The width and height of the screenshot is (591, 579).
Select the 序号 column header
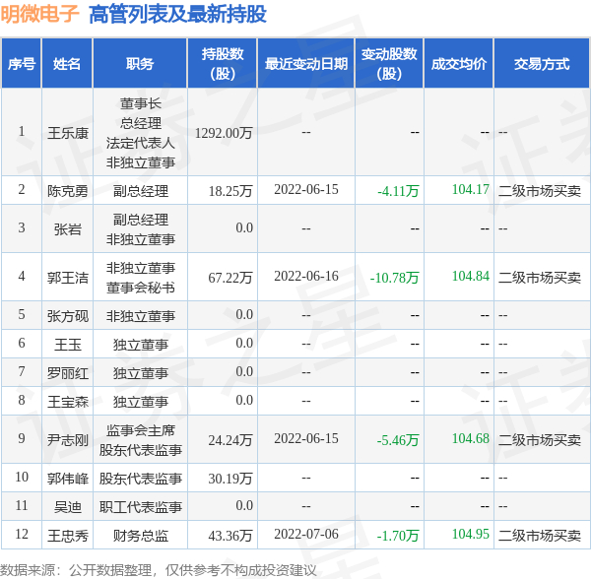coord(22,63)
